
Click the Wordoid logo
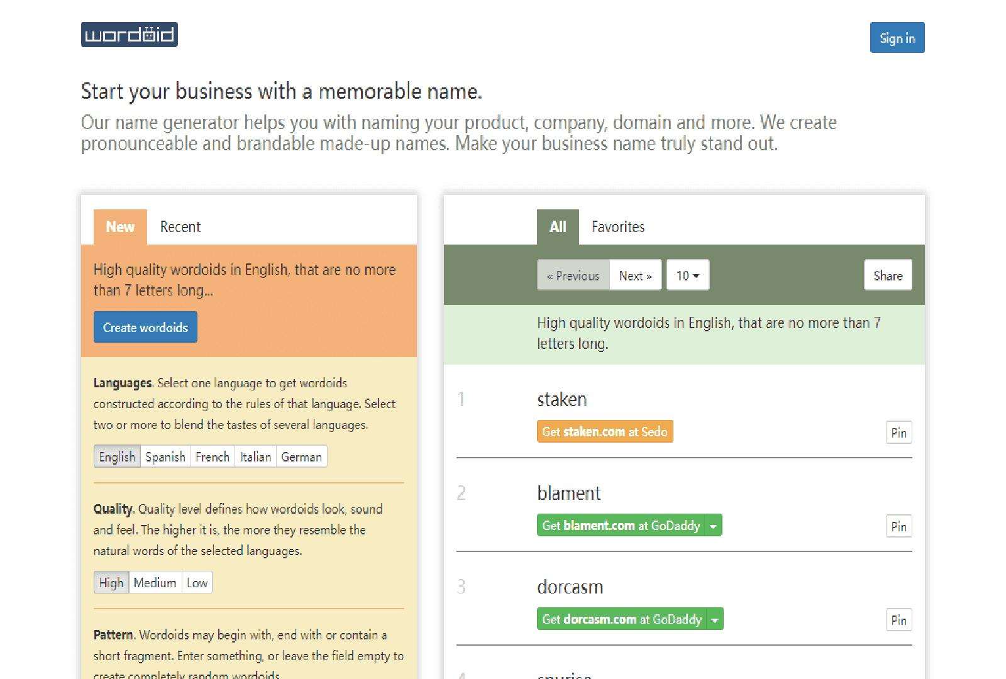coord(129,35)
